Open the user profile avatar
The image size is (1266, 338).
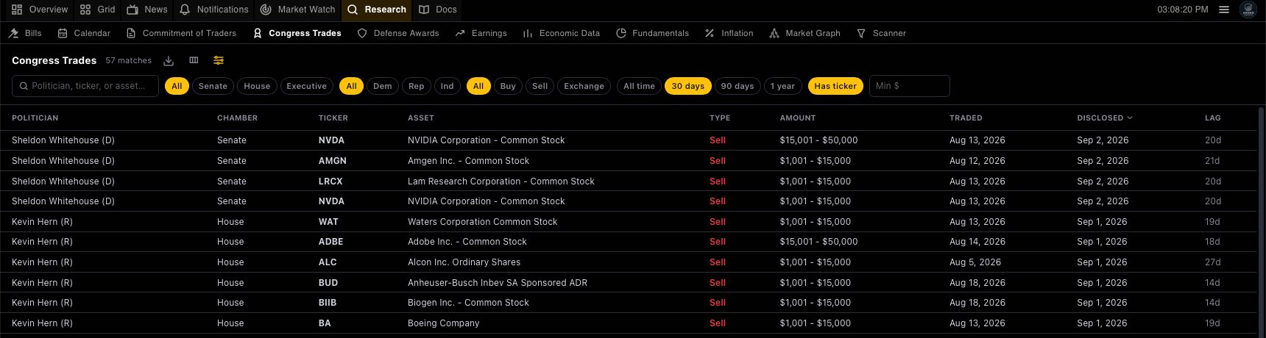(x=1248, y=10)
